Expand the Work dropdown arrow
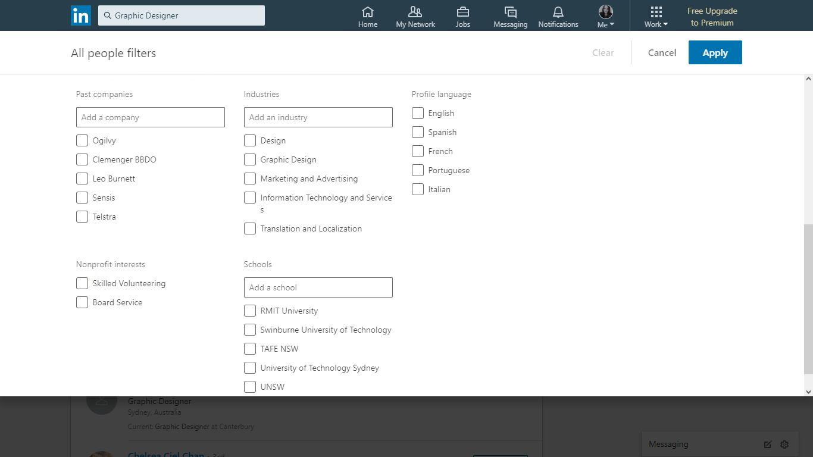 point(665,24)
